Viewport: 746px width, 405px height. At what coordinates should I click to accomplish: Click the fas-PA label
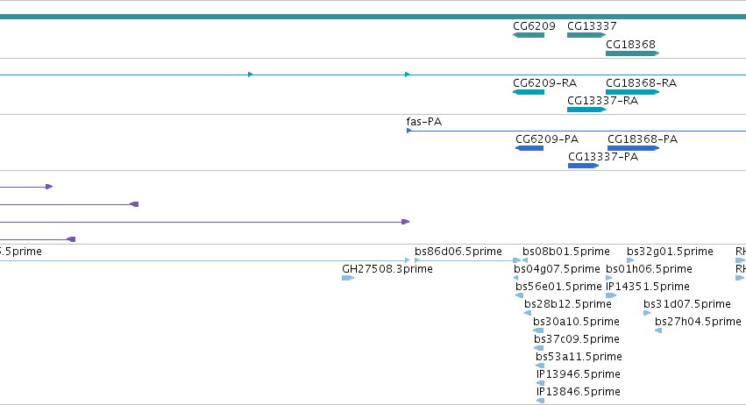[424, 122]
